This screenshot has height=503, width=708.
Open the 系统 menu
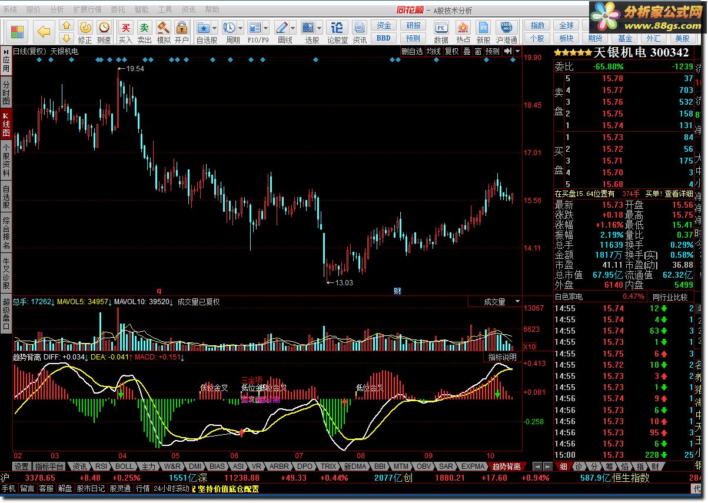(x=10, y=10)
